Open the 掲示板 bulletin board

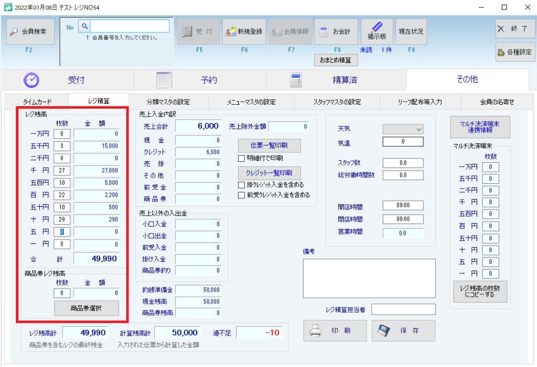point(377,31)
